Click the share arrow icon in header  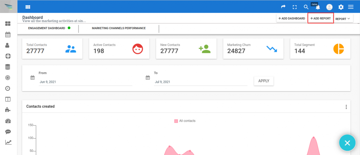point(283,7)
